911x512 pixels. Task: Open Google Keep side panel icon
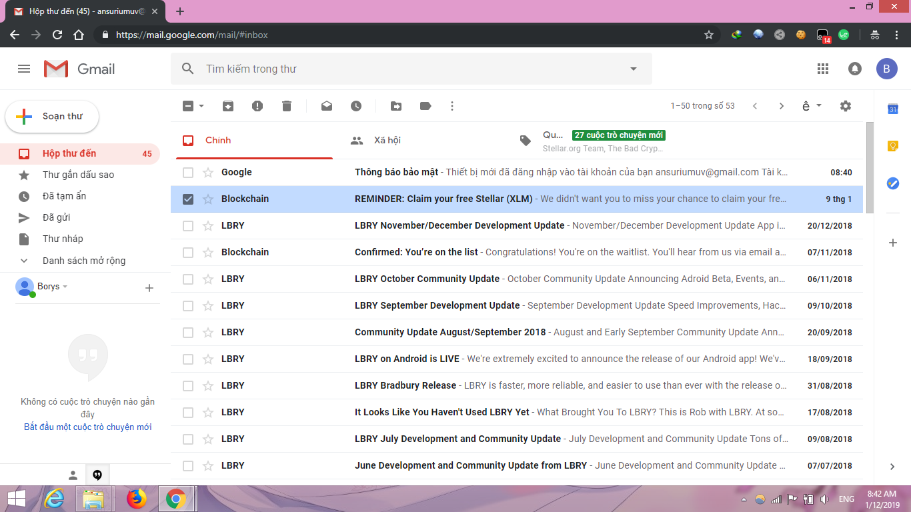pos(893,146)
